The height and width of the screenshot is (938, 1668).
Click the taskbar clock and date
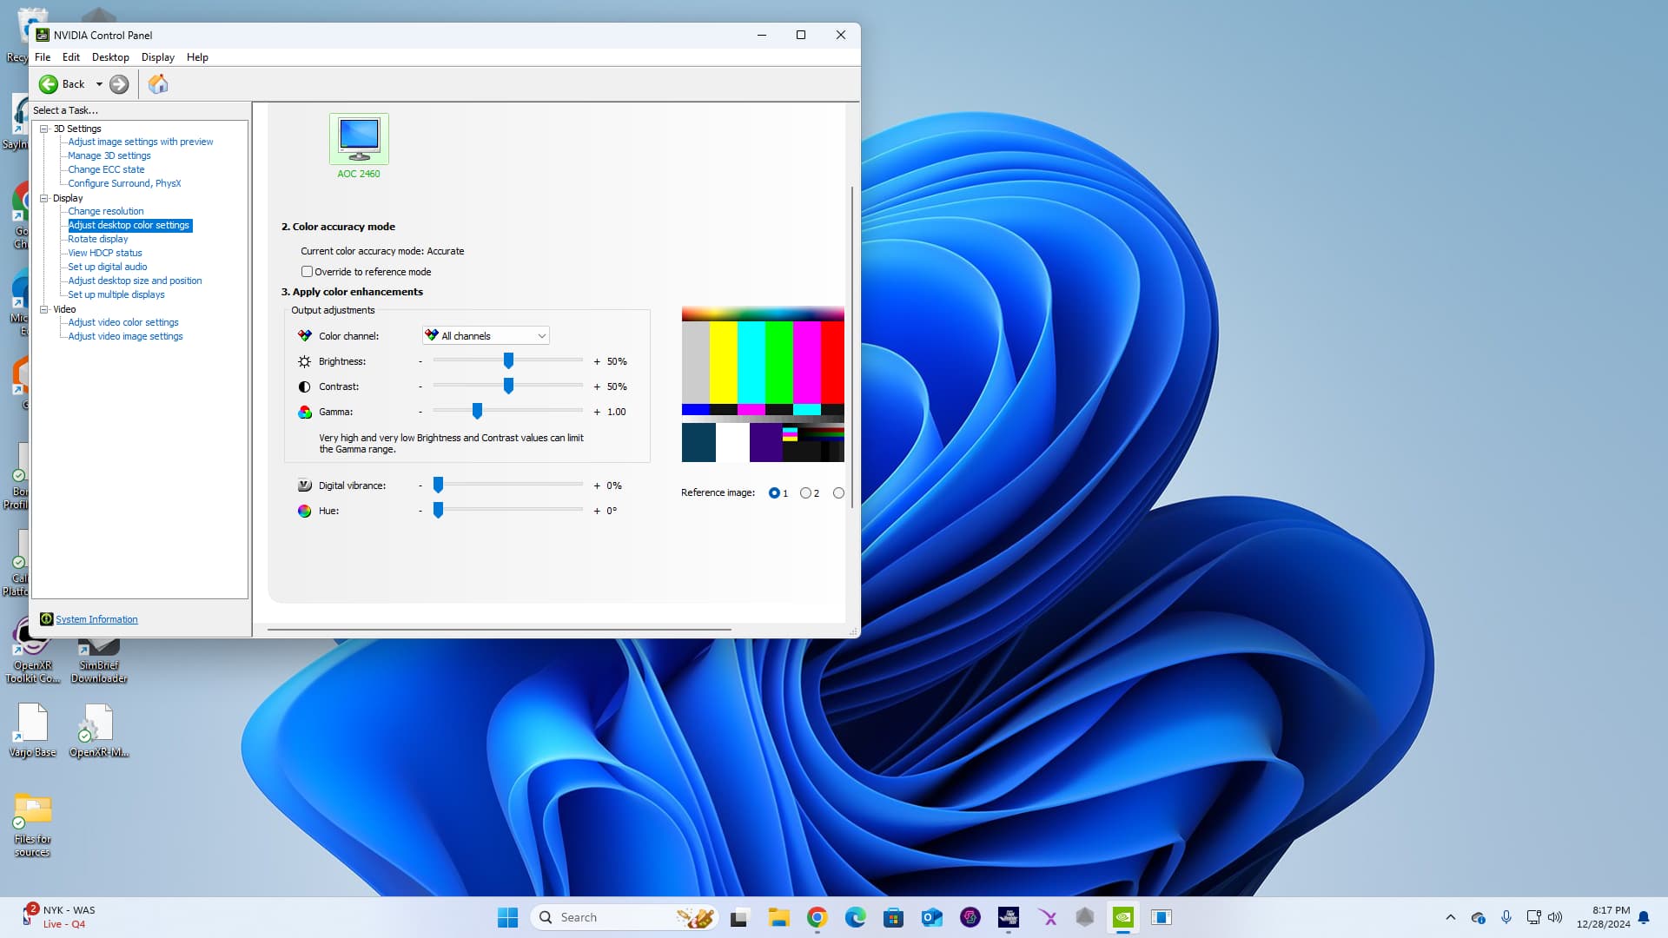(1604, 917)
